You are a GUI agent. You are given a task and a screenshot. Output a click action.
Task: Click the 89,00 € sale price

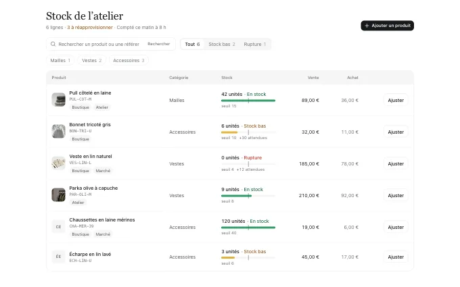pos(310,100)
